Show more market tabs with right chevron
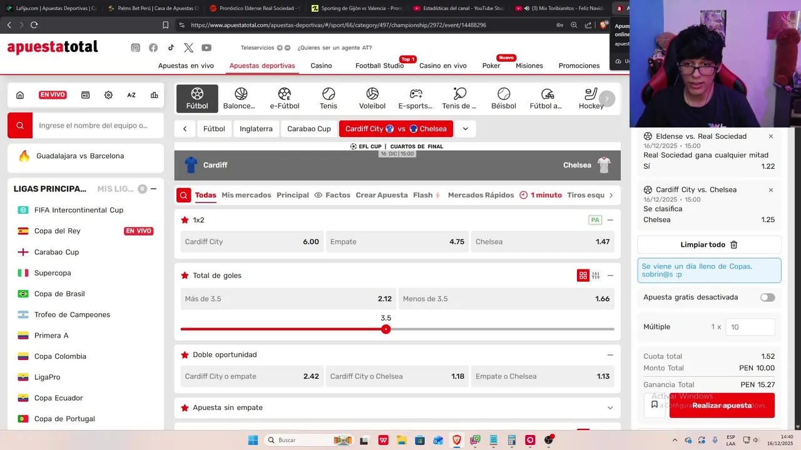 [x=611, y=195]
